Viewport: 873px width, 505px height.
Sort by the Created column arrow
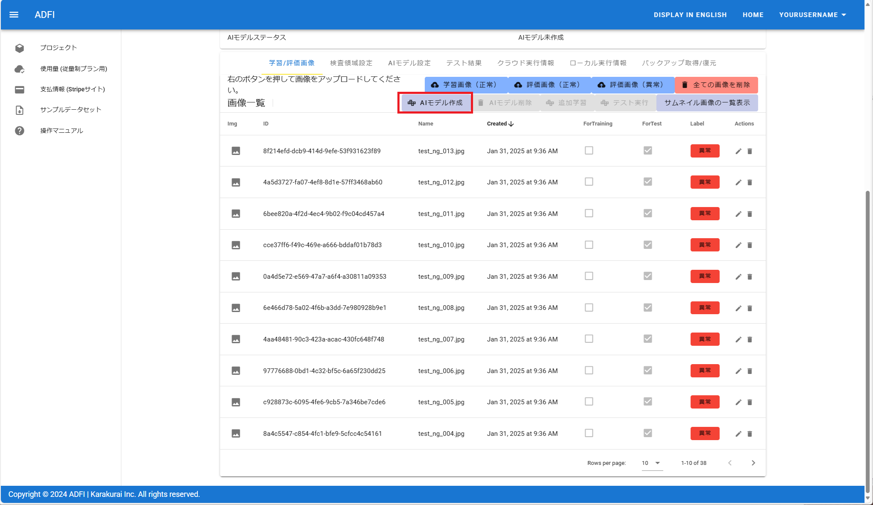click(511, 124)
